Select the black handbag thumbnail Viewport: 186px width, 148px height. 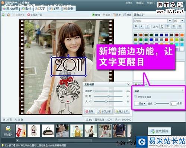(x=48, y=131)
